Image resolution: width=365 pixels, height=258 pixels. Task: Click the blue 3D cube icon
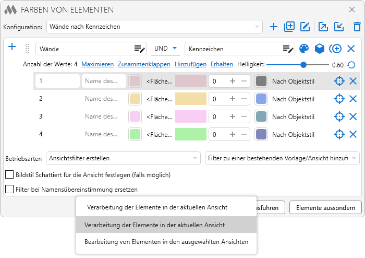pyautogui.click(x=319, y=49)
